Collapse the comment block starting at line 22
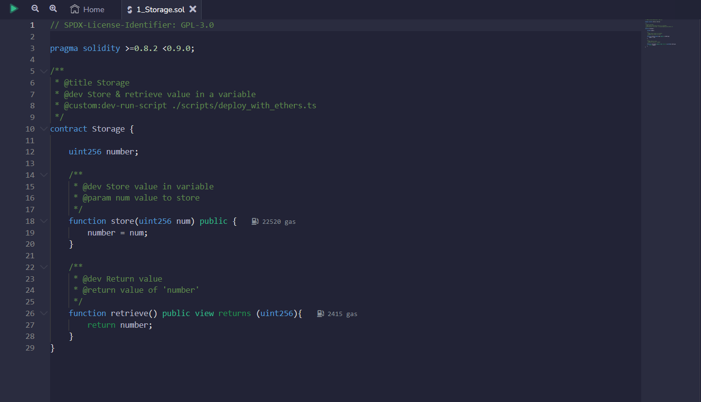The width and height of the screenshot is (701, 402). click(44, 268)
